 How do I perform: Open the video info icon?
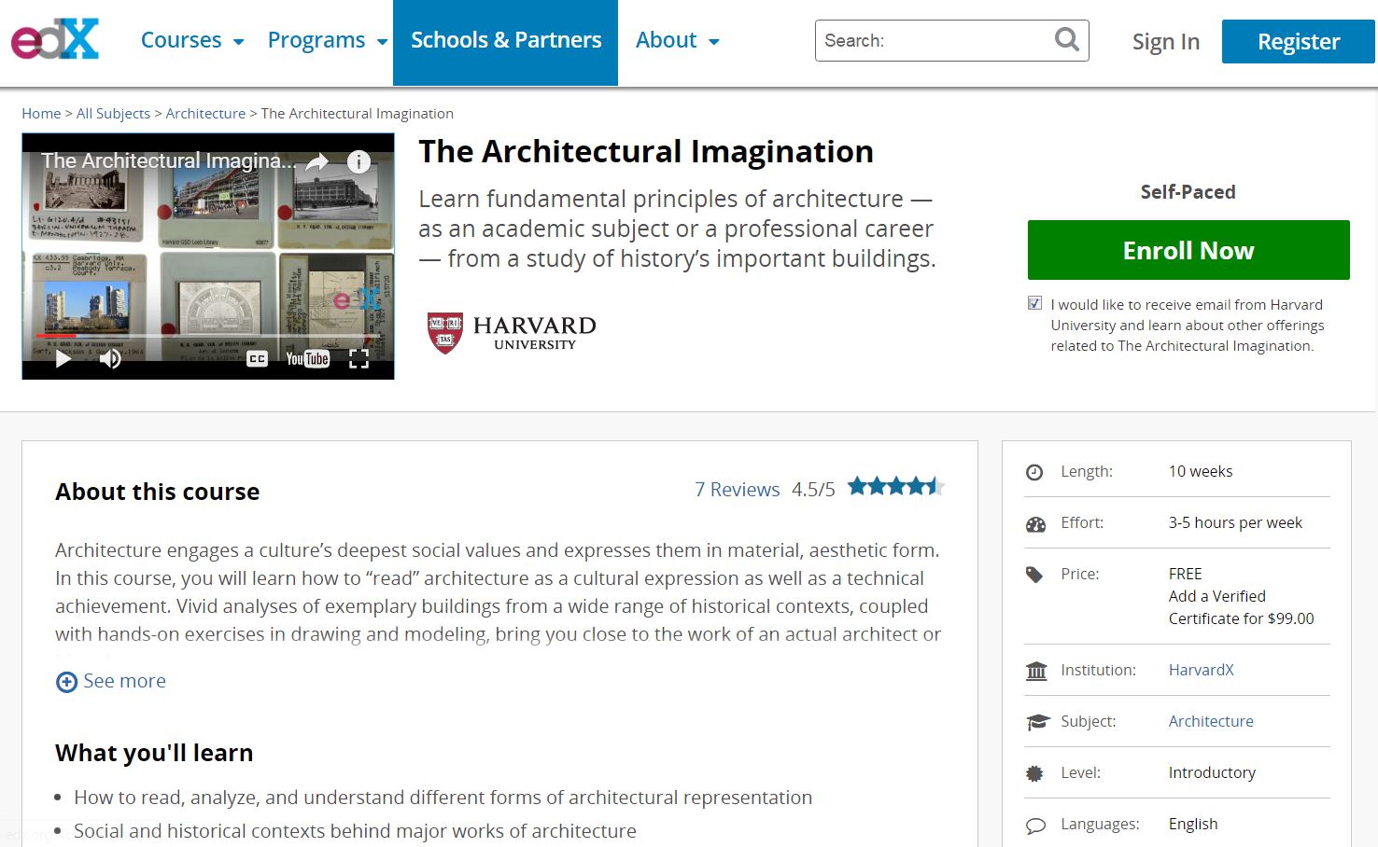359,161
